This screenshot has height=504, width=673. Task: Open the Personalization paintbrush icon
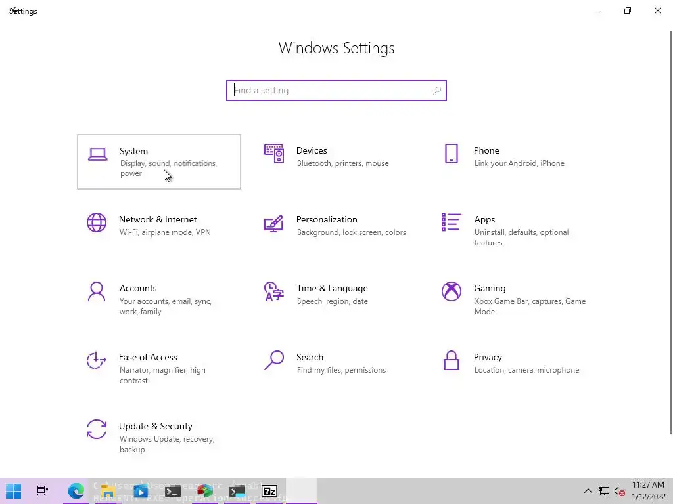click(x=274, y=223)
